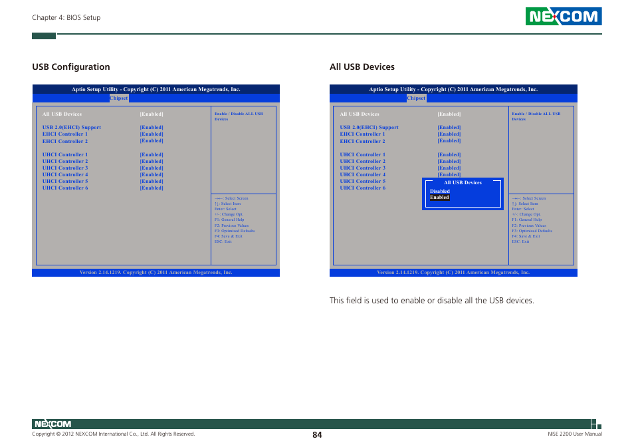This screenshot has width=634, height=447.
Task: Click the NEXCOM logo in the footer bar
Action: pos(53,424)
